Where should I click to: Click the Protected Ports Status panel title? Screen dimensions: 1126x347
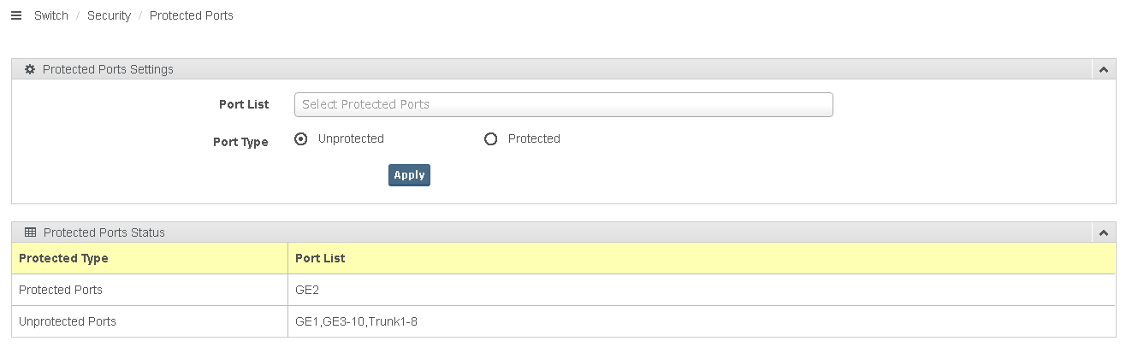(104, 232)
